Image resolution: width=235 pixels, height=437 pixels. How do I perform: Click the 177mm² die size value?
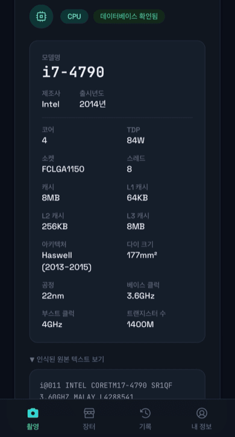coord(142,255)
